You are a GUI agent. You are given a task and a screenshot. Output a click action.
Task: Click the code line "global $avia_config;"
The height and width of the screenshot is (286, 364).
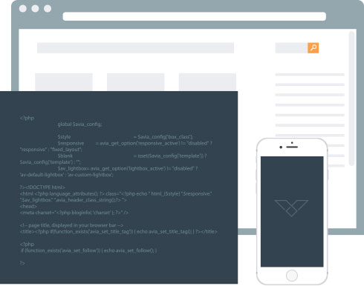click(79, 124)
